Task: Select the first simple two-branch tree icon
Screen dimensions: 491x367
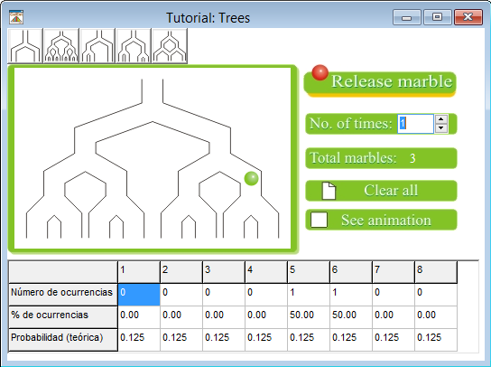Action: click(25, 46)
